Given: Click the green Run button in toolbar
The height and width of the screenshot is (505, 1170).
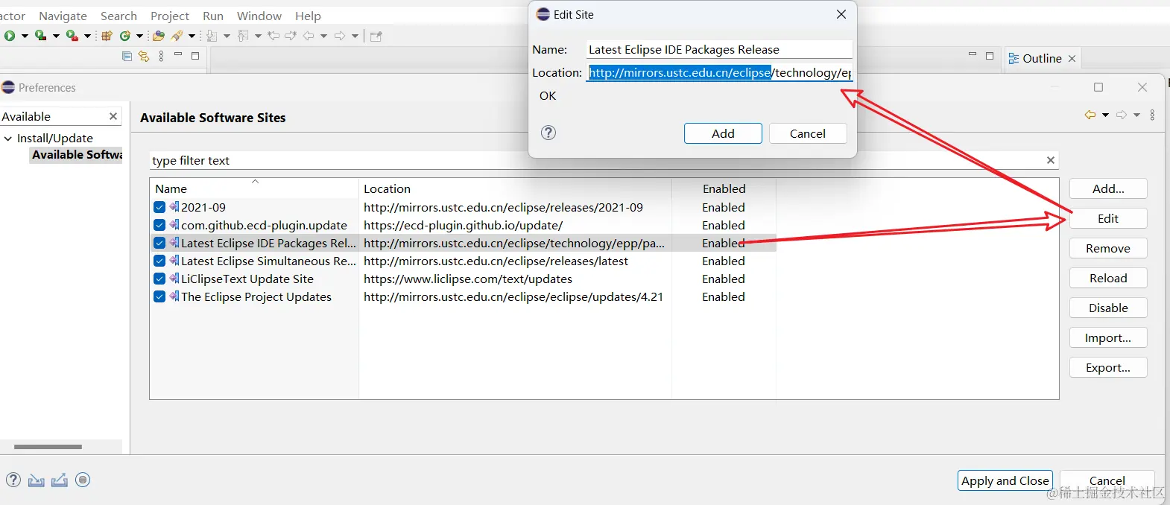Looking at the screenshot, I should [10, 36].
